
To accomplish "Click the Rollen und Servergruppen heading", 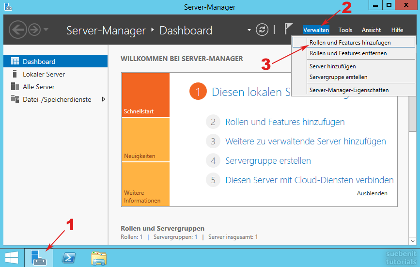I will pyautogui.click(x=162, y=228).
